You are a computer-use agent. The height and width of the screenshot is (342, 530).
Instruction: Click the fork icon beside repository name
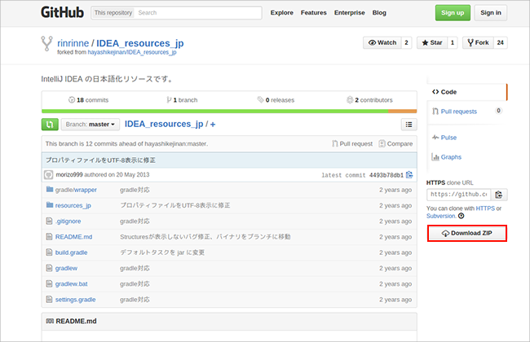coord(47,43)
